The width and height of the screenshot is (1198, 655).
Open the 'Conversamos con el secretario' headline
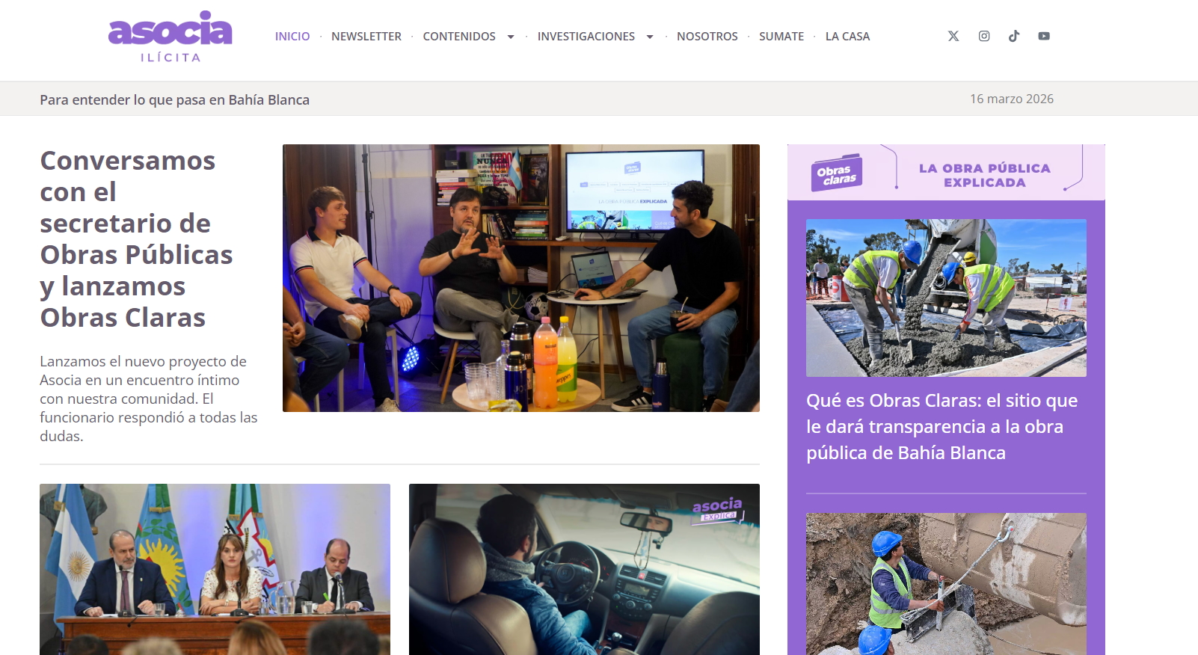137,239
